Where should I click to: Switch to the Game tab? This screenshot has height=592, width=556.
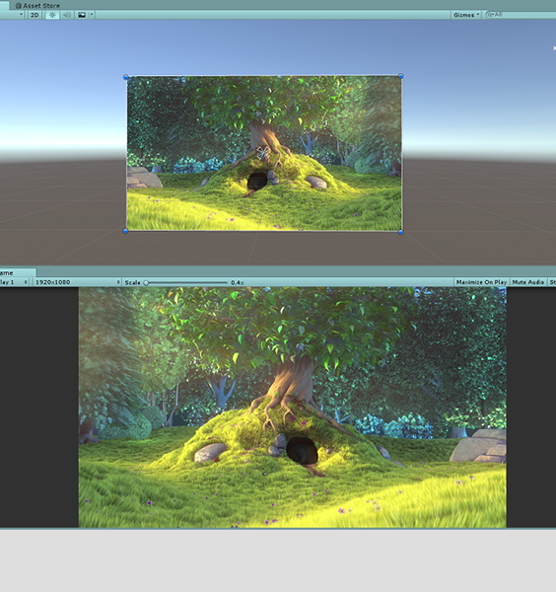coord(18,272)
